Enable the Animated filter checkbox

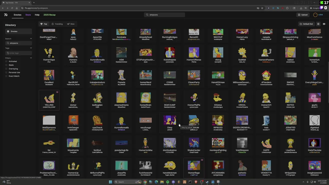click(7, 61)
